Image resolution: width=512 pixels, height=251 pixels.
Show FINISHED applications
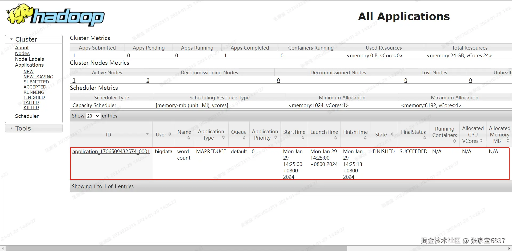click(34, 97)
